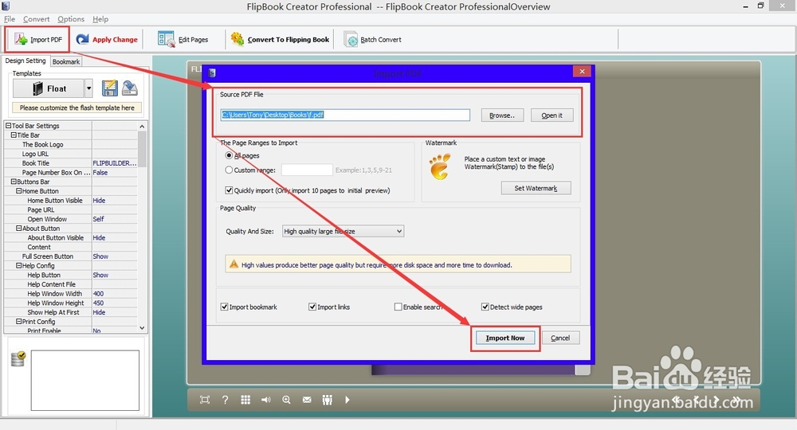Click the load template icon beside save
The height and width of the screenshot is (430, 797).
point(130,88)
